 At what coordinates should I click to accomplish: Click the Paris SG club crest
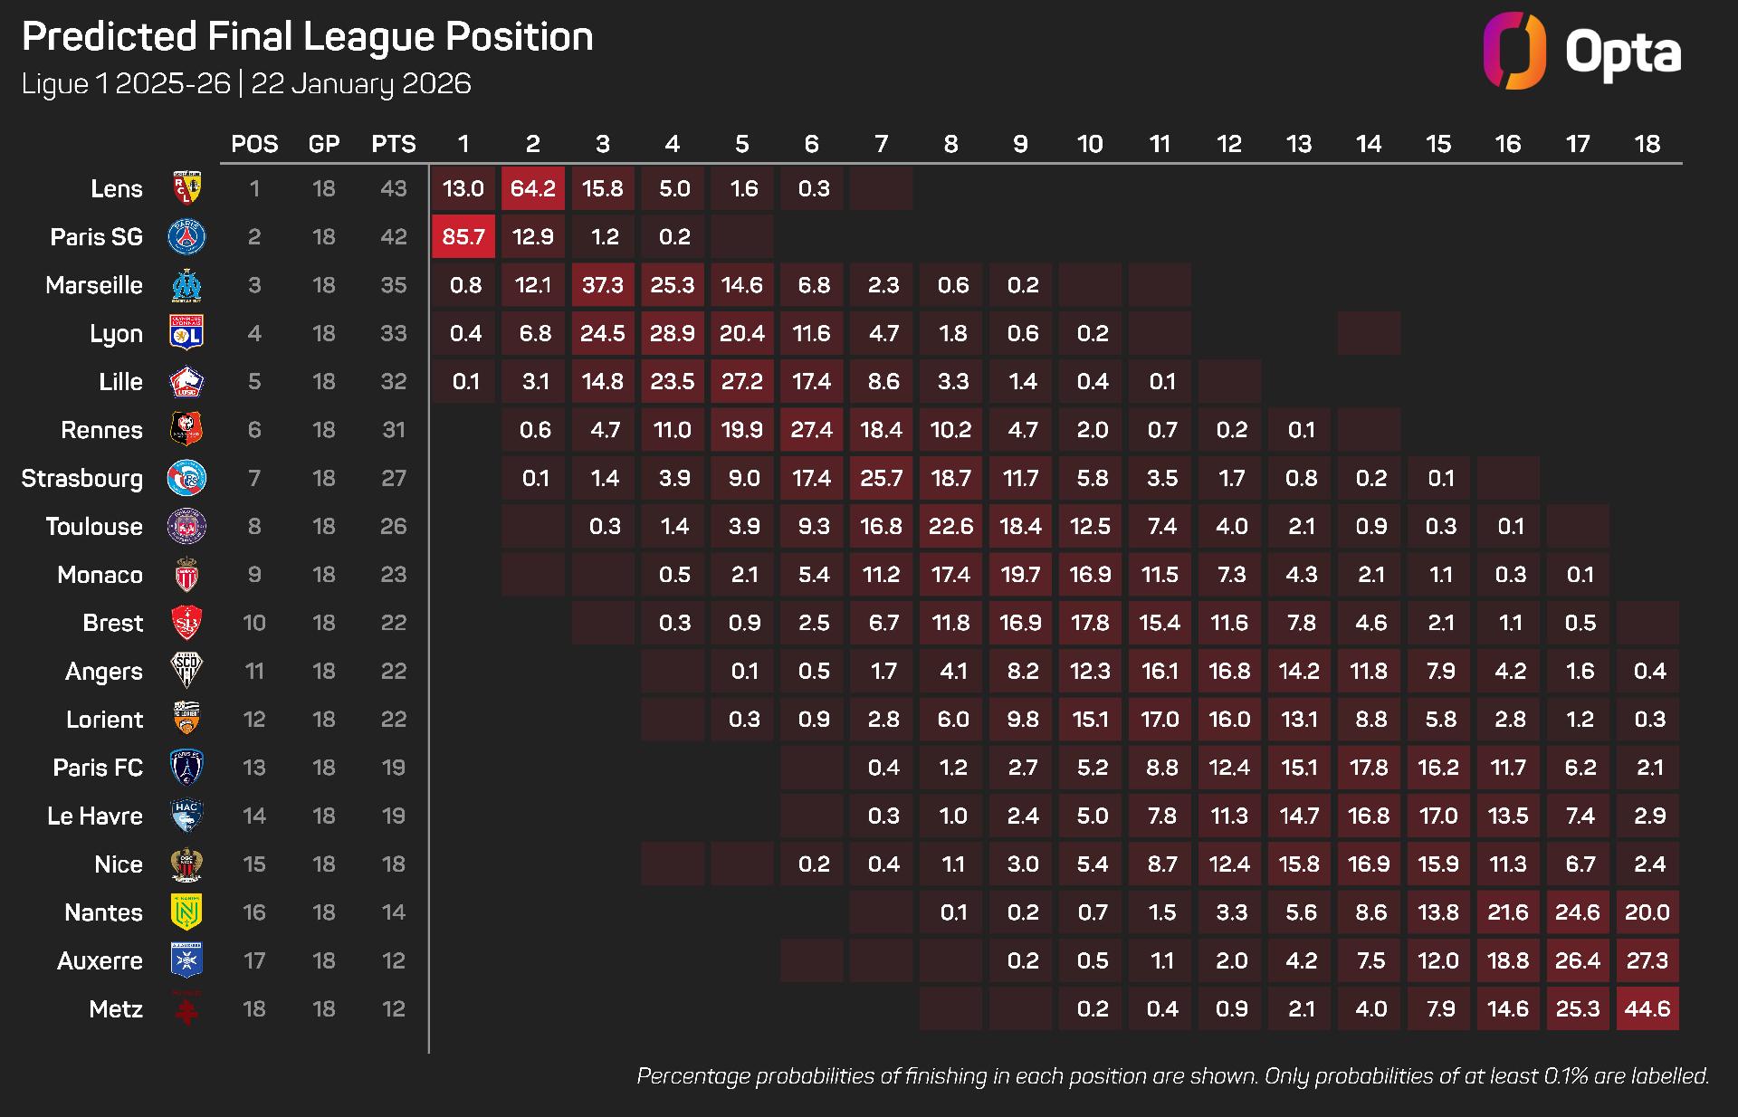click(x=186, y=236)
